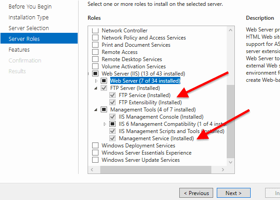Click the horizontal scrollbar thumb in roles list

click(x=156, y=169)
